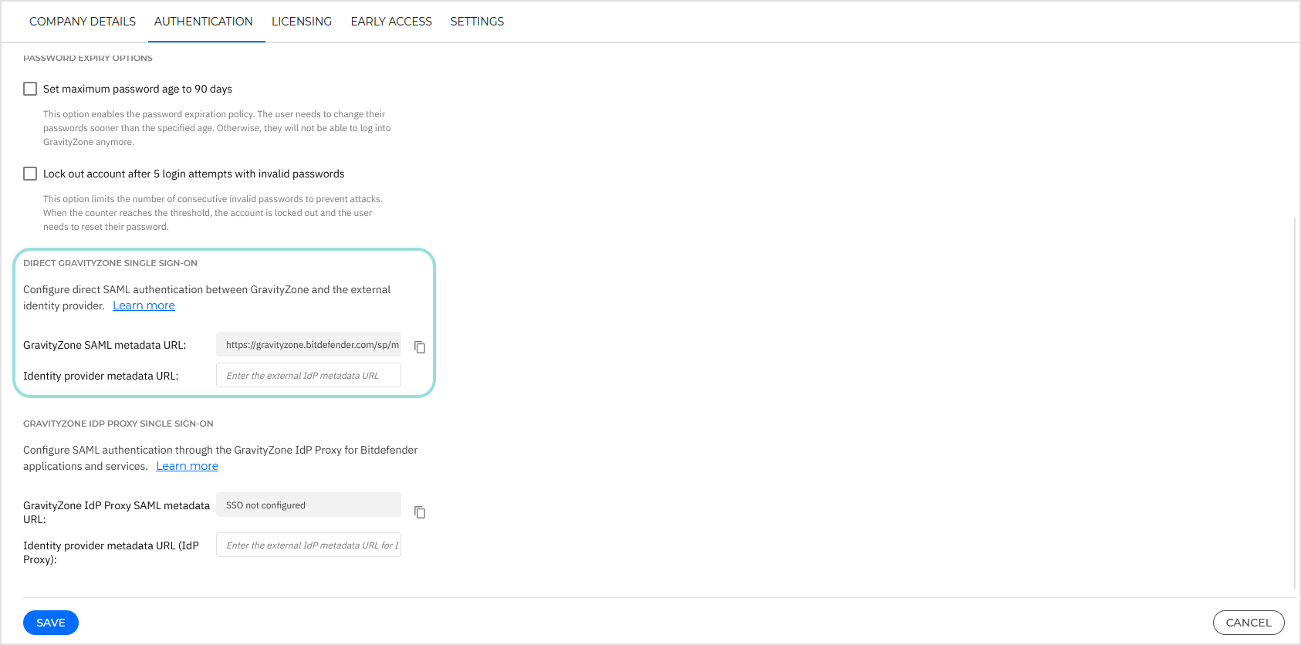
Task: Open the Company Details tab
Action: pyautogui.click(x=83, y=22)
